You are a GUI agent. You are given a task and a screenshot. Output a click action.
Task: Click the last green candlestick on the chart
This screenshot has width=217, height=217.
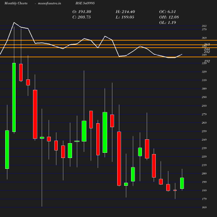tap(182, 183)
